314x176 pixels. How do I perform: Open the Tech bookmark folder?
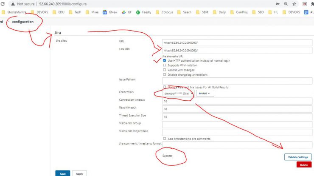[75, 12]
